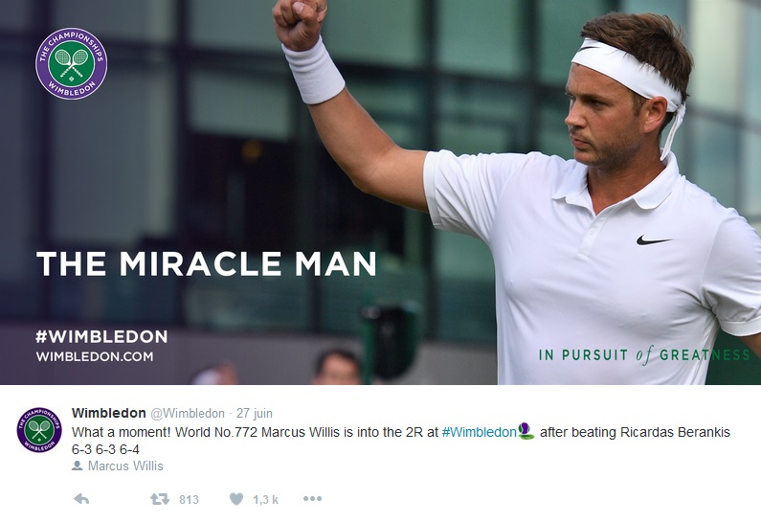The height and width of the screenshot is (523, 761).
Task: Click the tweet text about World No.772
Action: 401,441
